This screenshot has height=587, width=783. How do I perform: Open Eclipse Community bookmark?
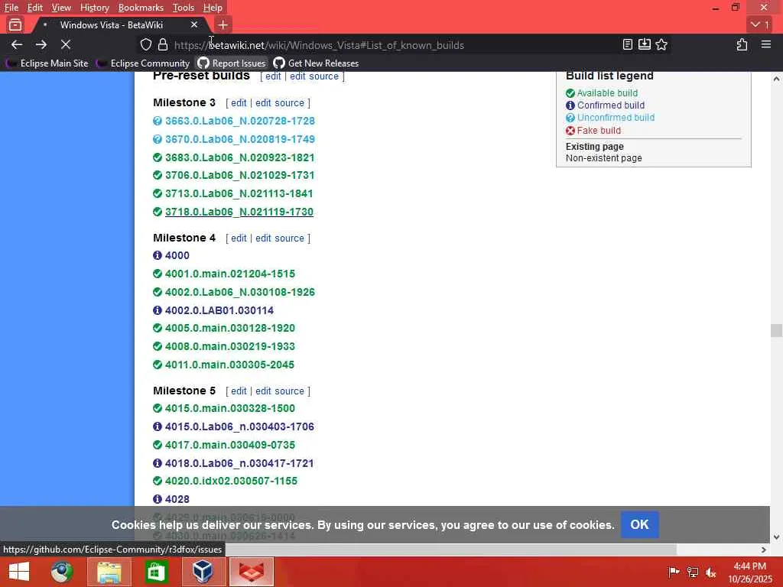[143, 63]
